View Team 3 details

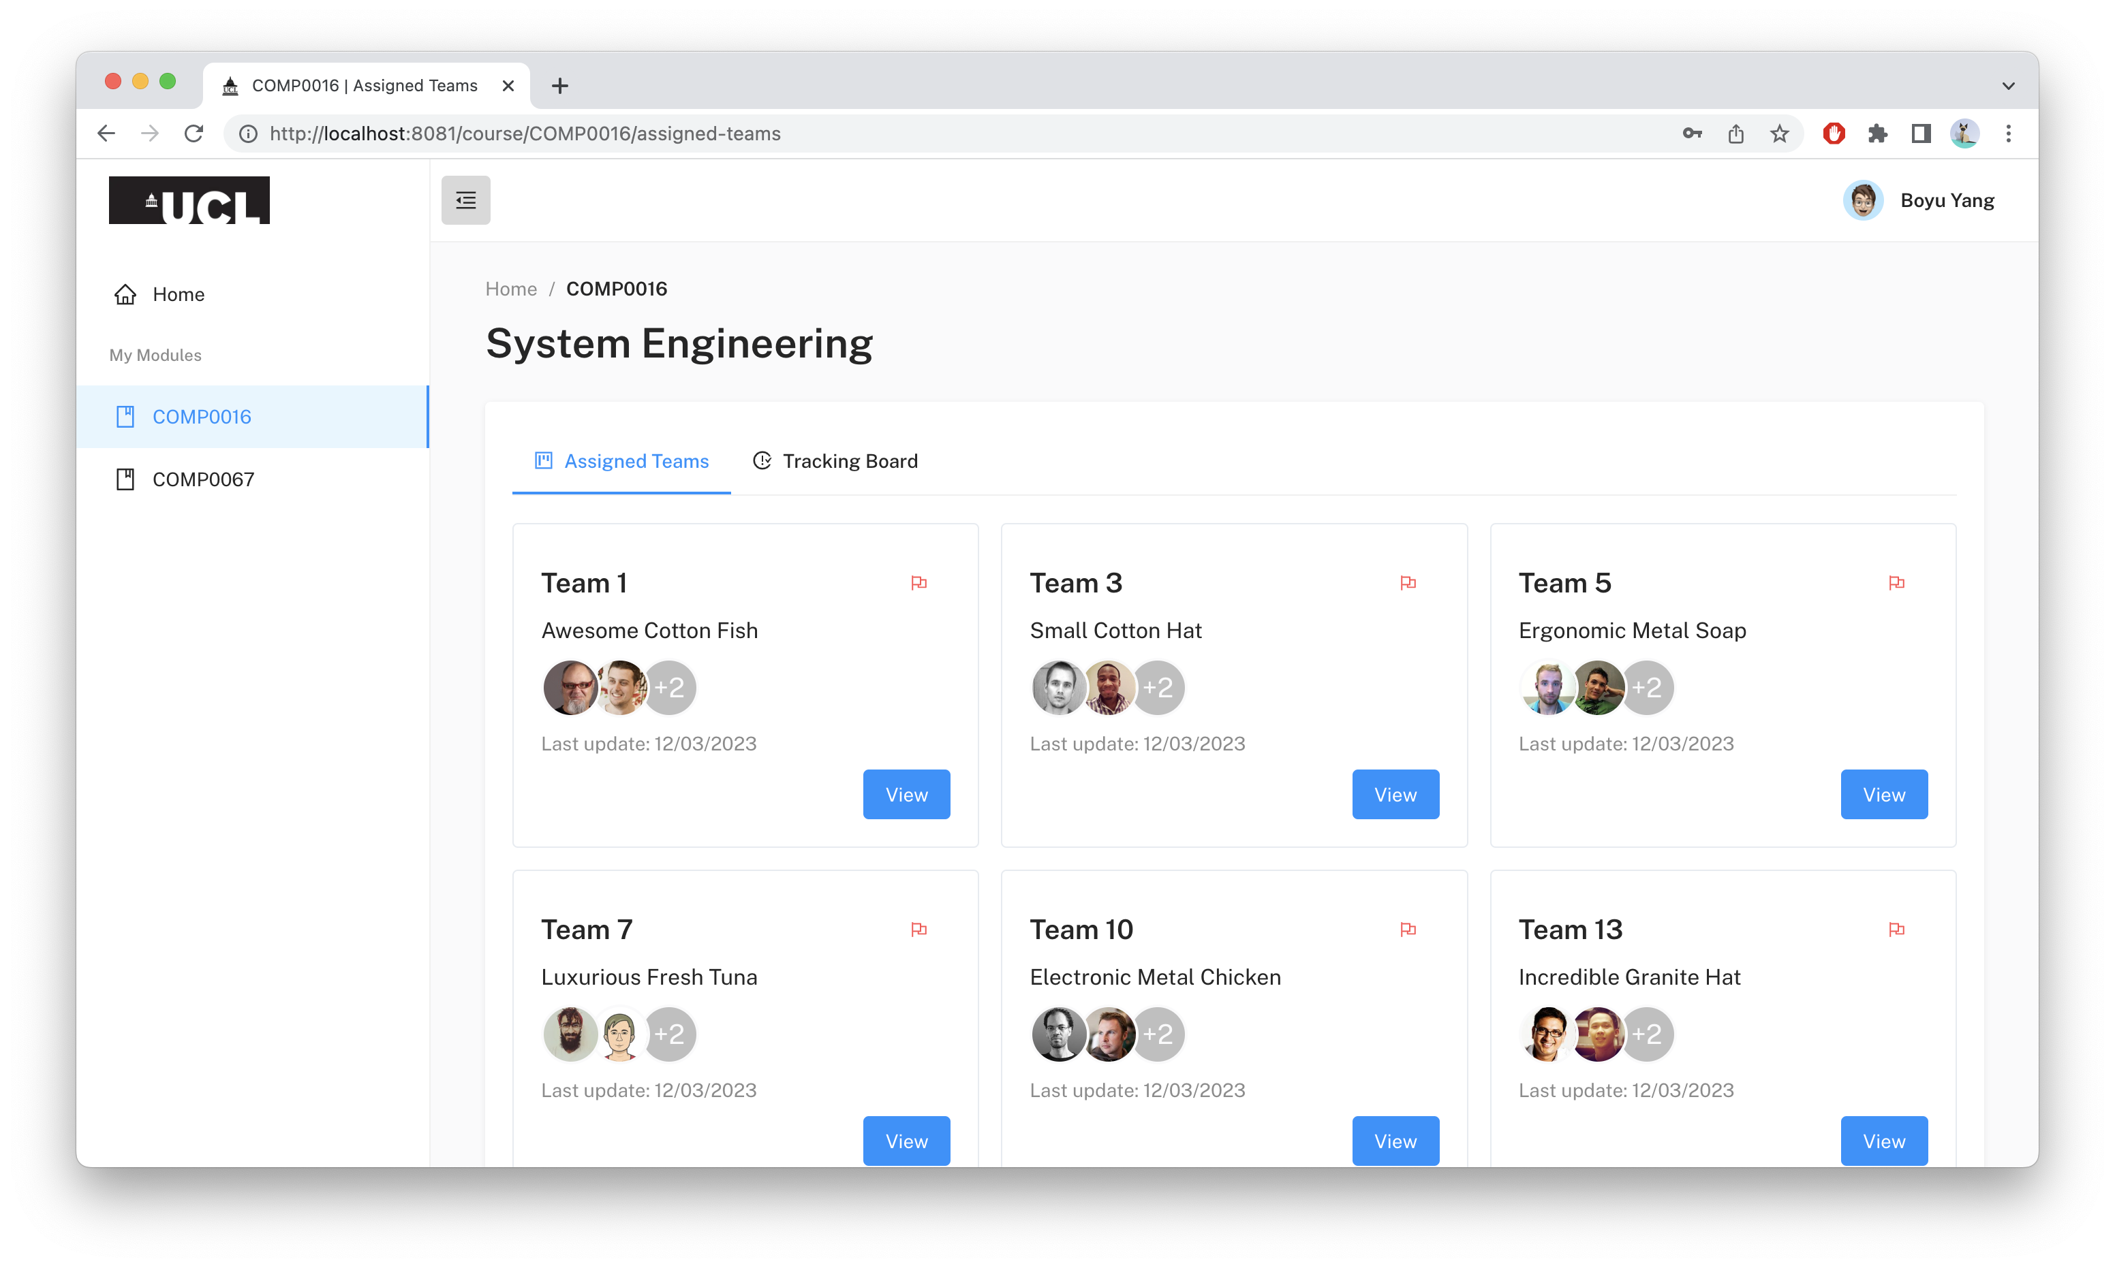(1395, 795)
